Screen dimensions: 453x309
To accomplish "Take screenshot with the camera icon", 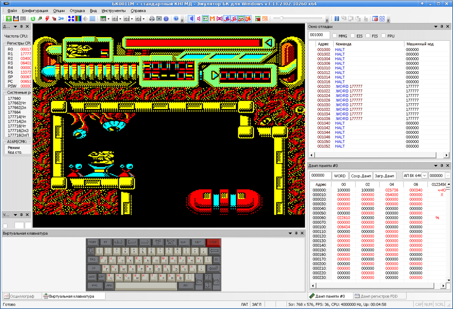I will 159,18.
